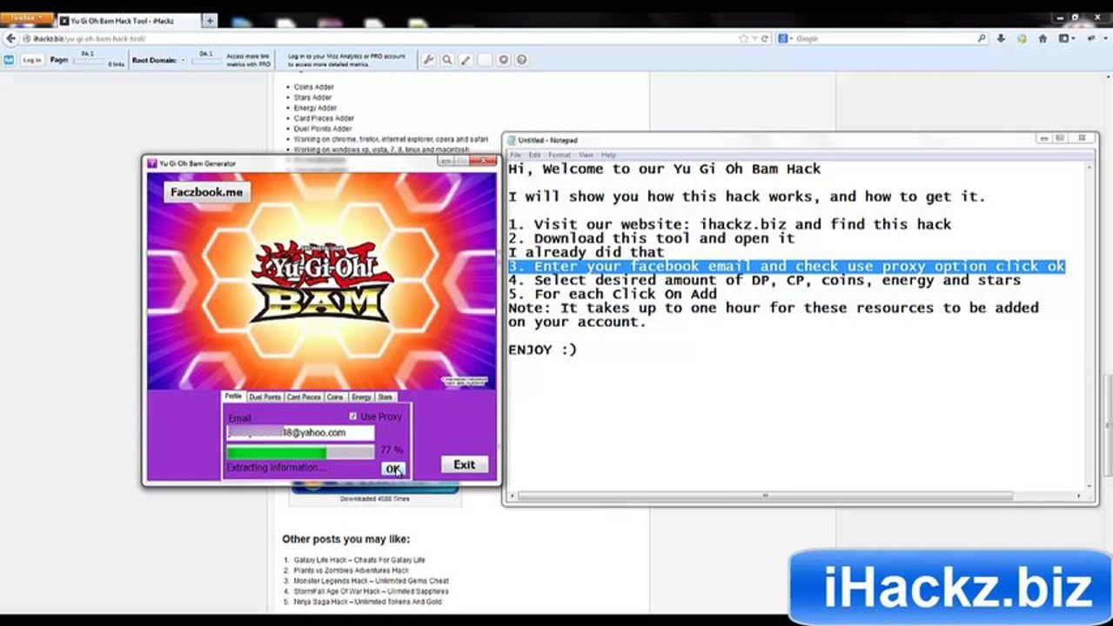
Task: Open the Card Pieces tab
Action: click(x=304, y=396)
